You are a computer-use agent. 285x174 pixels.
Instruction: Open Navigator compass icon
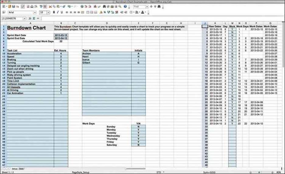point(108,6)
